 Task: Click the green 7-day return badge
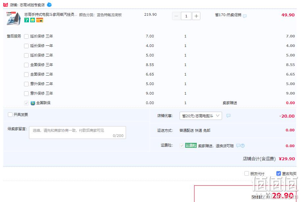(x=27, y=20)
